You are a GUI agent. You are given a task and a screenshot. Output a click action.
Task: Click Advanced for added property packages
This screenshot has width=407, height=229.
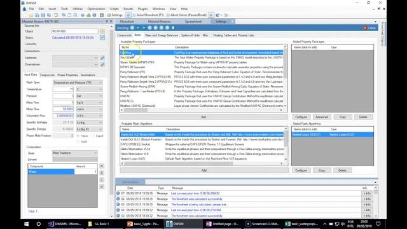tap(322, 117)
